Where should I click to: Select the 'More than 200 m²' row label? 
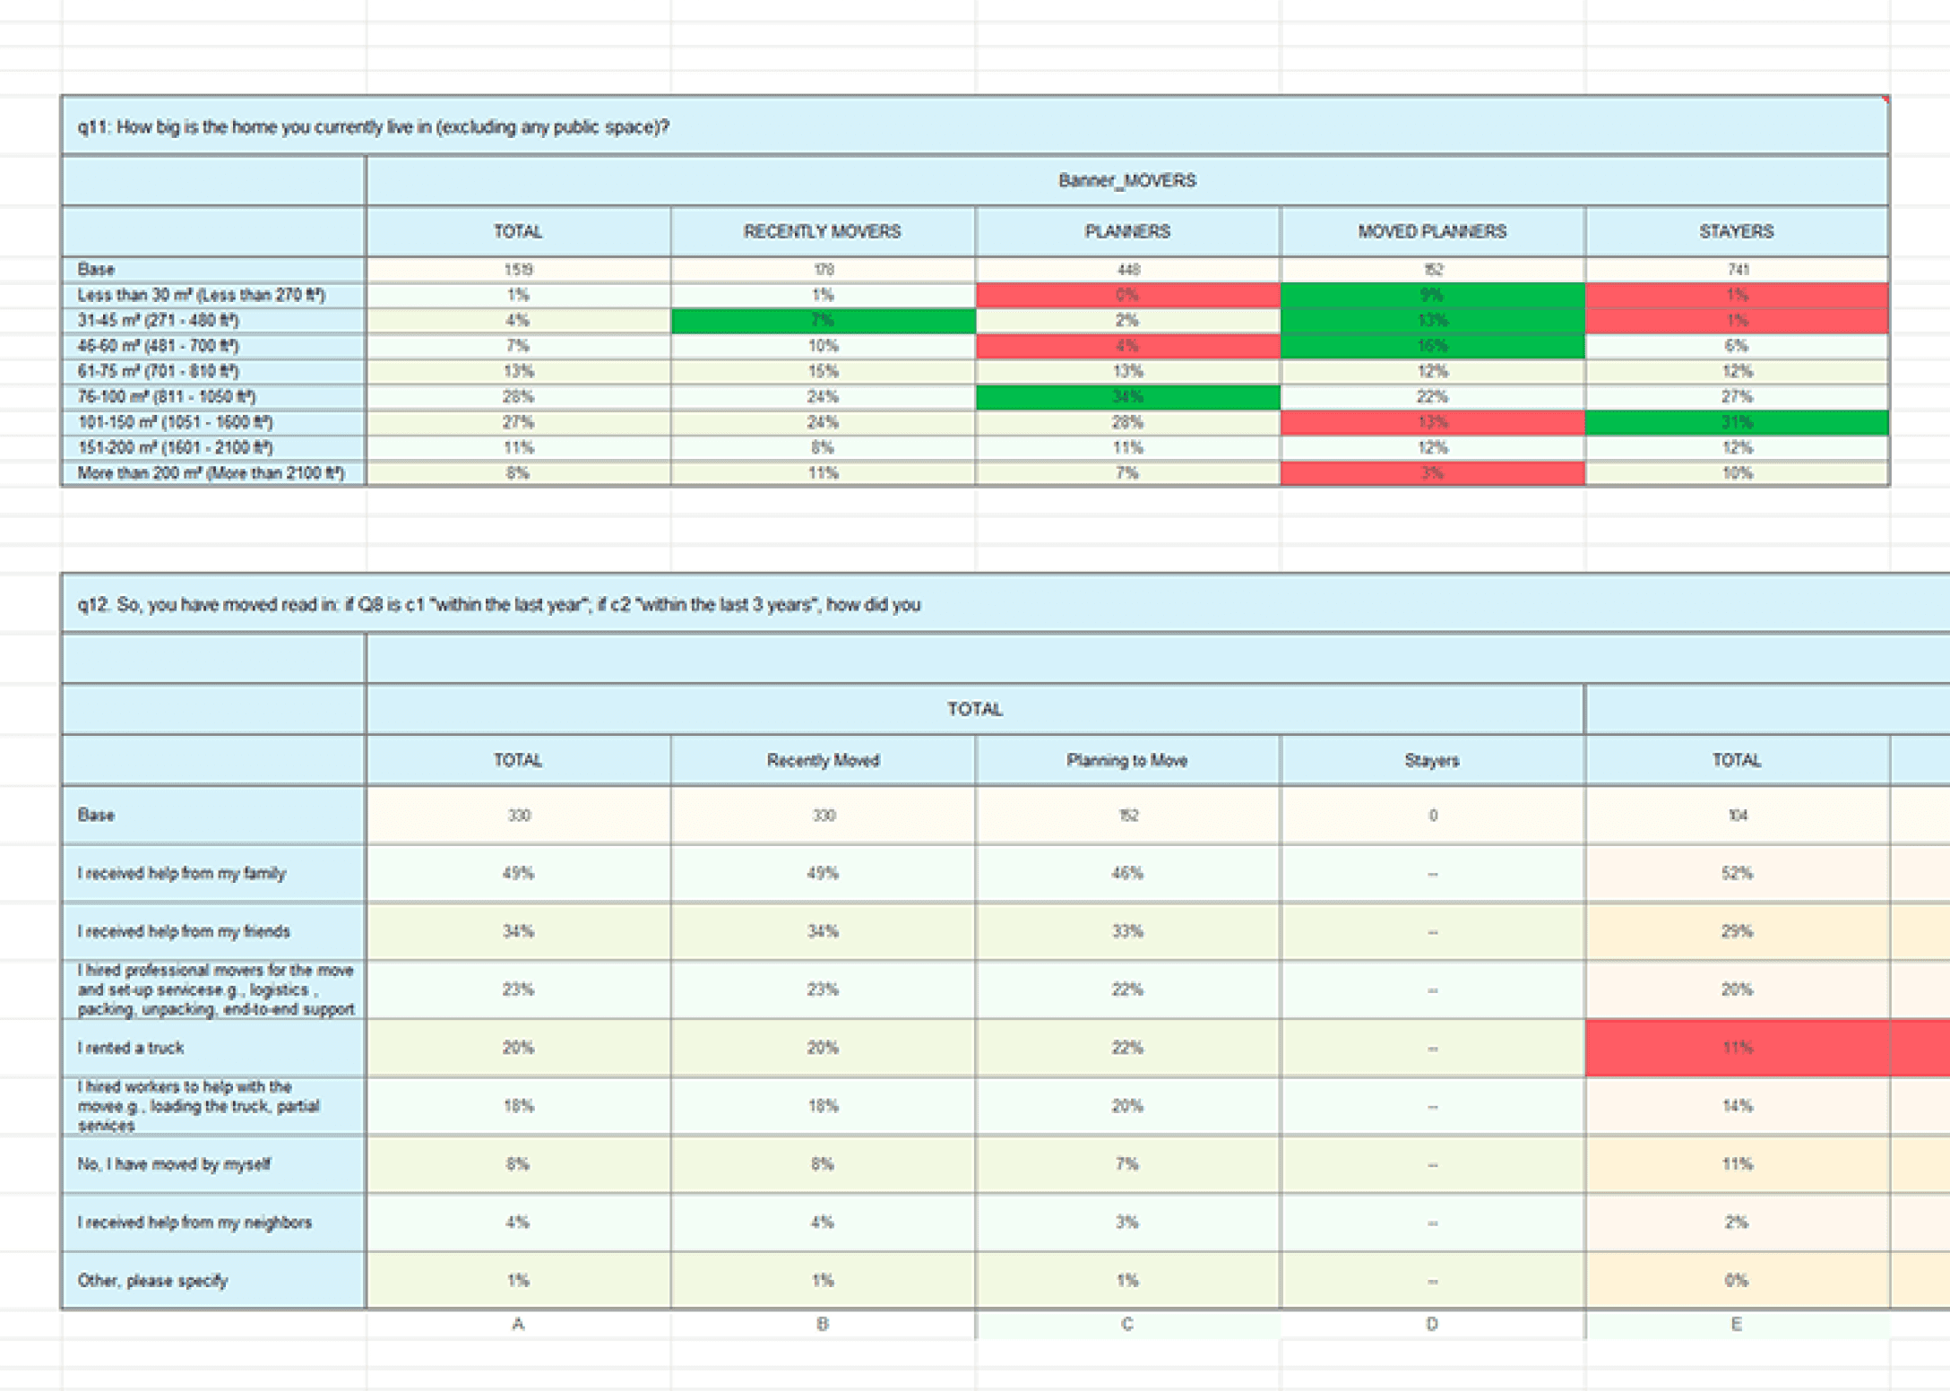[x=211, y=473]
